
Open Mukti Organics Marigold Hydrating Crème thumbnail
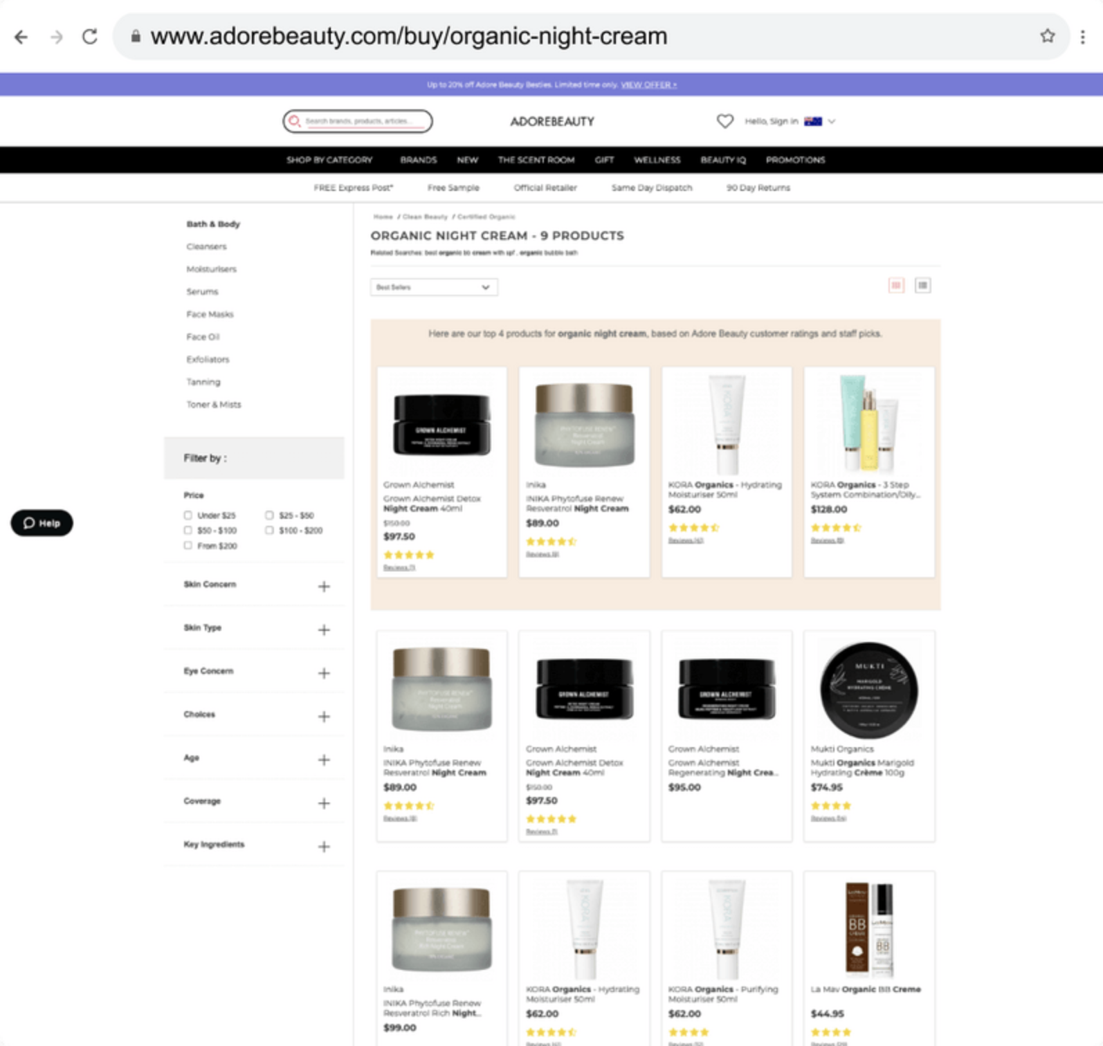(869, 690)
